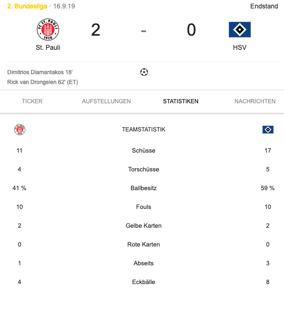Click the Ballbesitz statistic label
Viewport: 284px width, 316px height.
click(143, 188)
